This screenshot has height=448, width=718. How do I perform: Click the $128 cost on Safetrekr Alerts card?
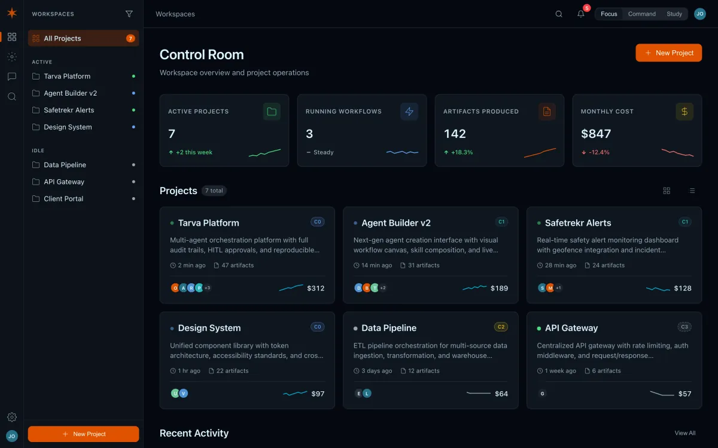click(x=683, y=288)
